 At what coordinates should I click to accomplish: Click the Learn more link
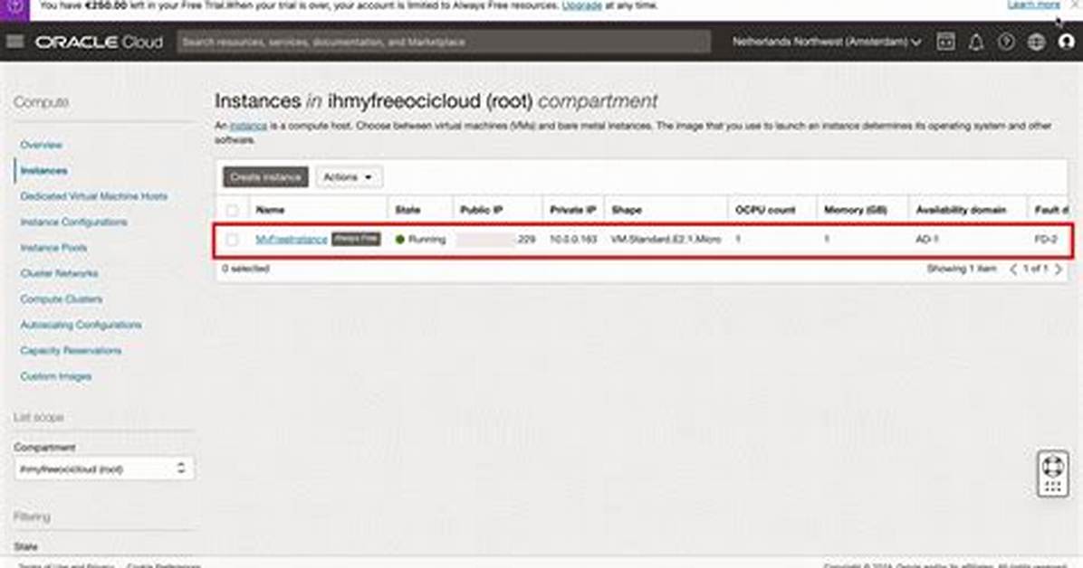click(x=1033, y=5)
